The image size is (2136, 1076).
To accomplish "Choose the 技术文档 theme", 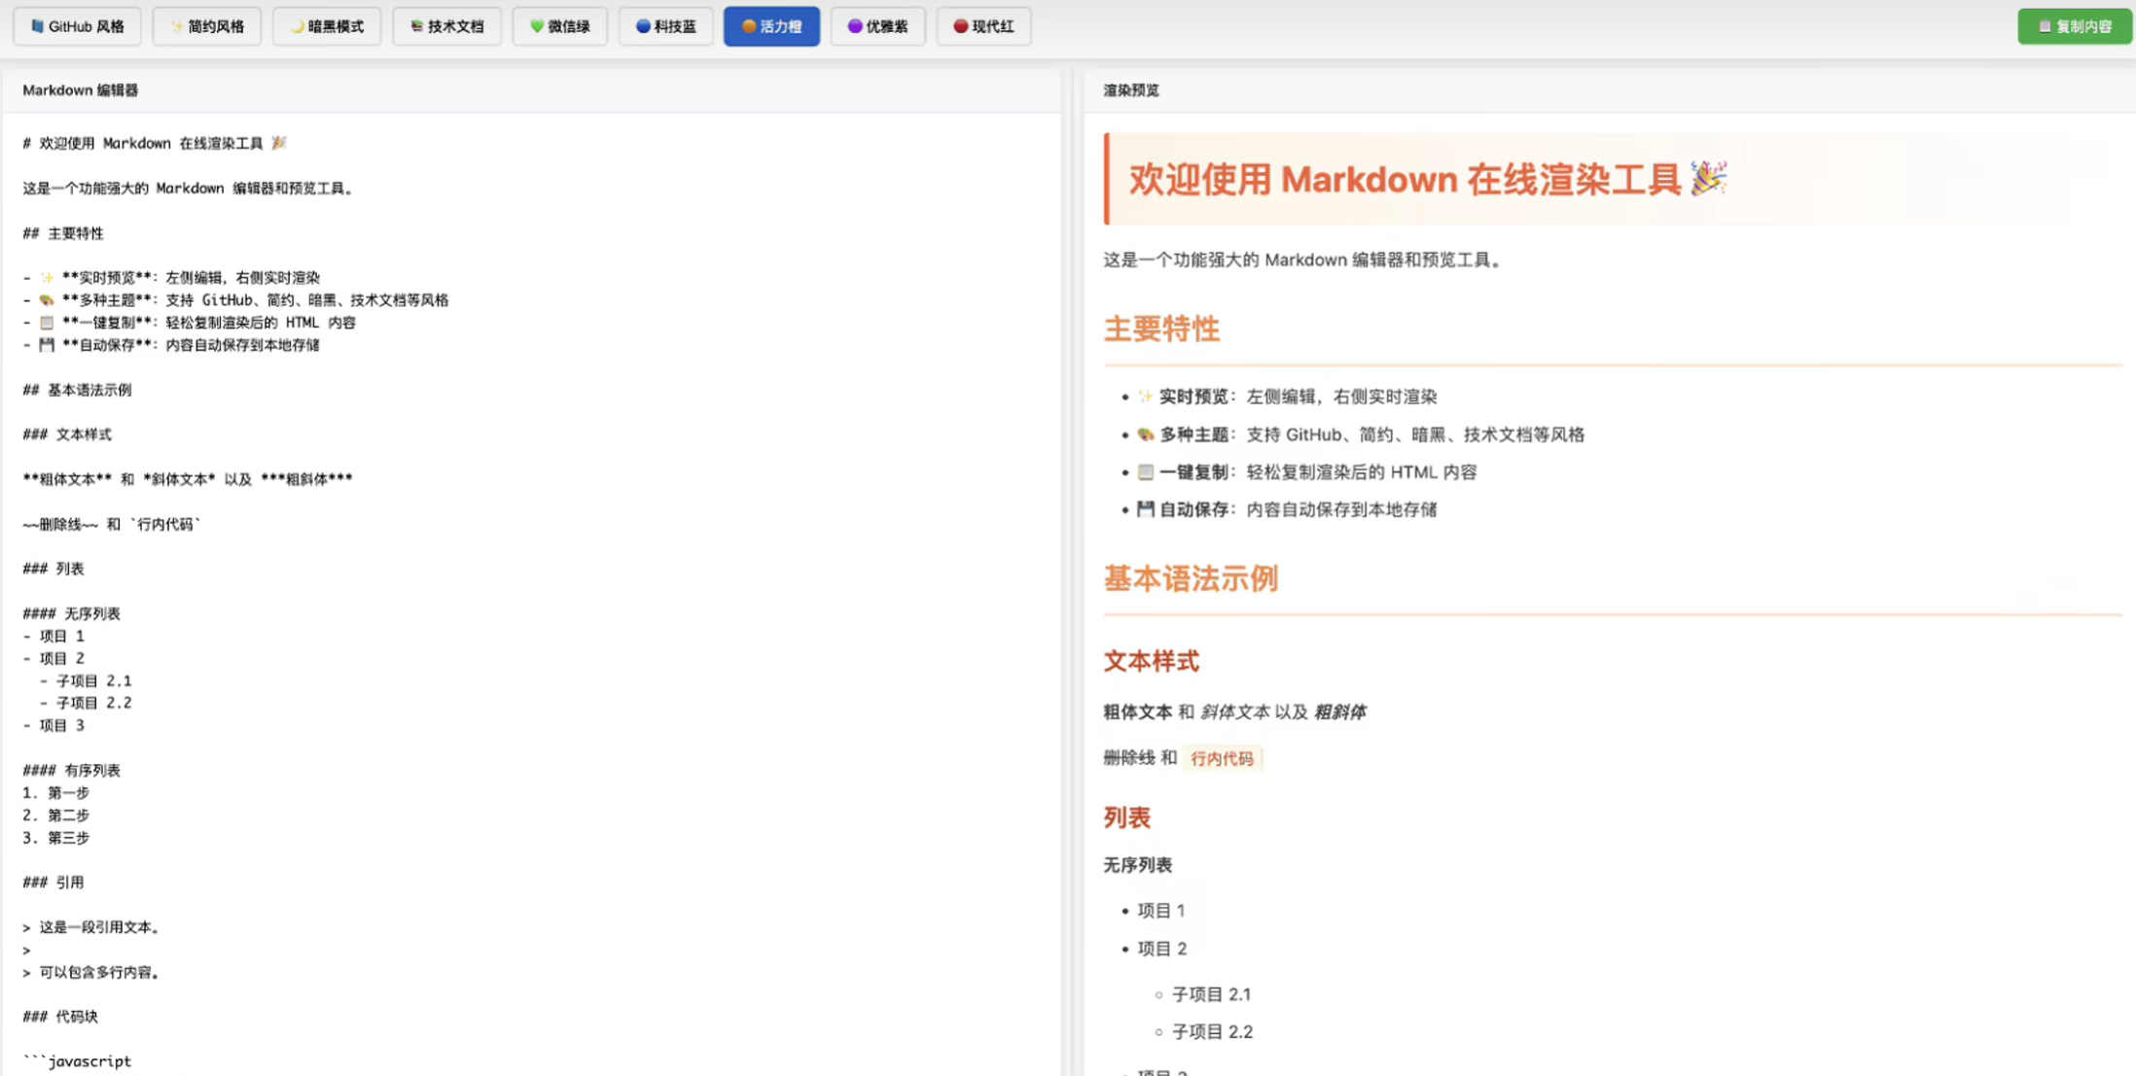I will (x=446, y=26).
